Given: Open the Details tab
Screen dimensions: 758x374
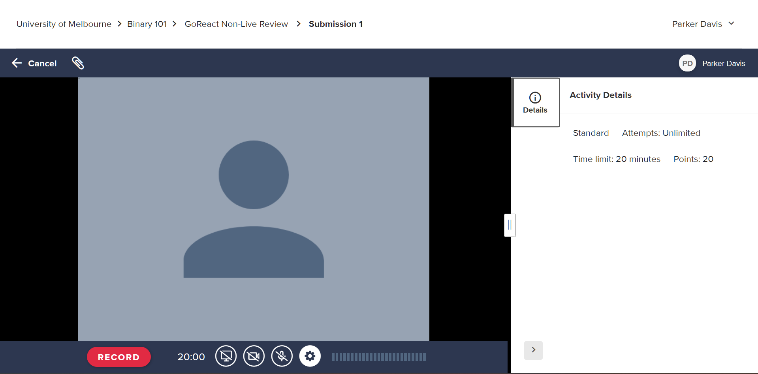Looking at the screenshot, I should [x=535, y=103].
